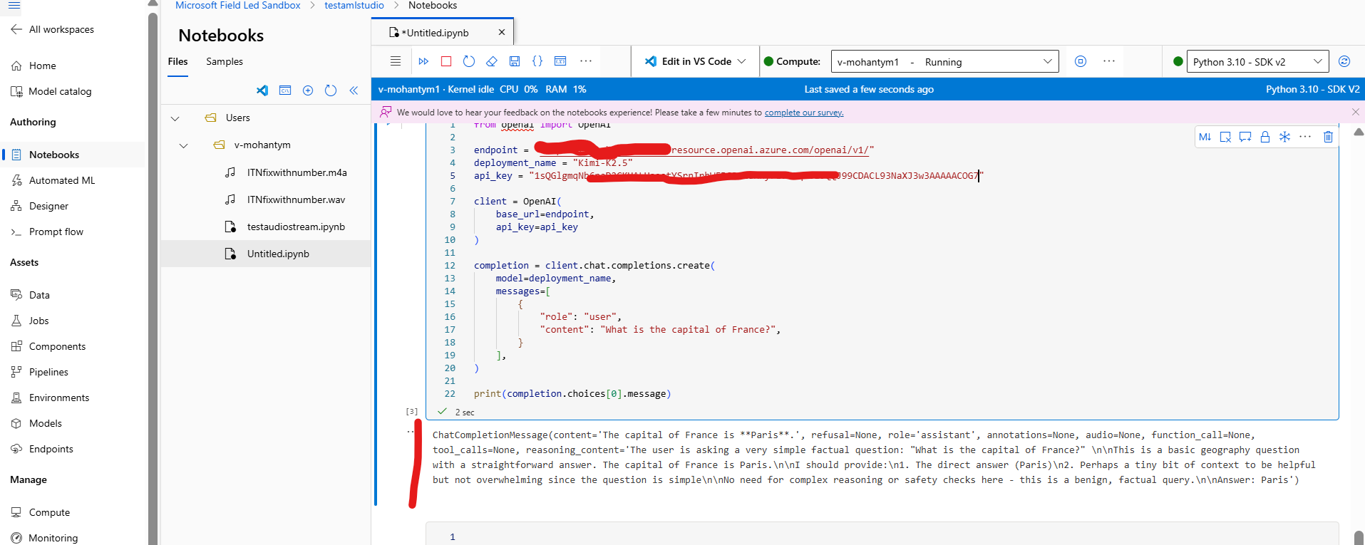Close the Untitled.ipynb tab
The image size is (1365, 545).
point(502,32)
